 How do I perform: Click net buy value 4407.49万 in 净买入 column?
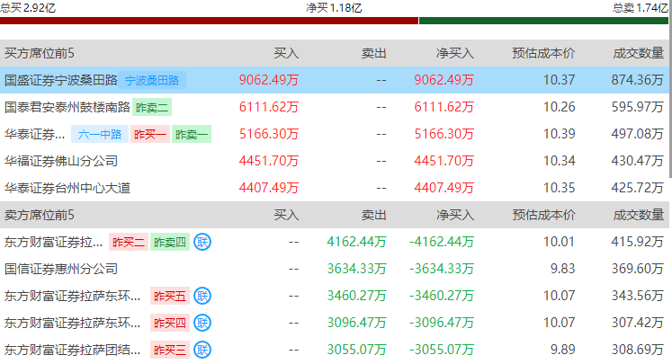tap(444, 188)
